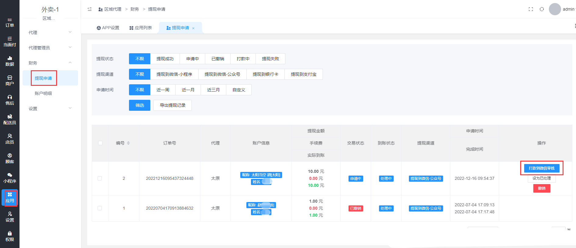This screenshot has width=576, height=248.
Task: Click the refresh icon beside admin avatar
Action: [x=542, y=9]
